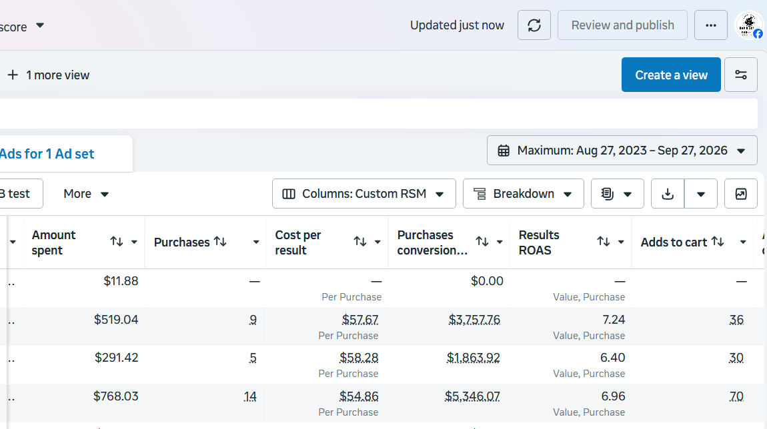Open the 9 purchases value link
767x429 pixels.
[253, 320]
